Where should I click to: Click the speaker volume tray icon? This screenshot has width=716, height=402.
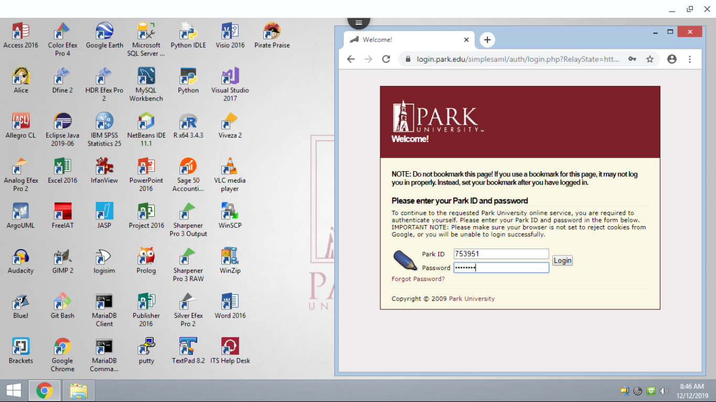[664, 391]
